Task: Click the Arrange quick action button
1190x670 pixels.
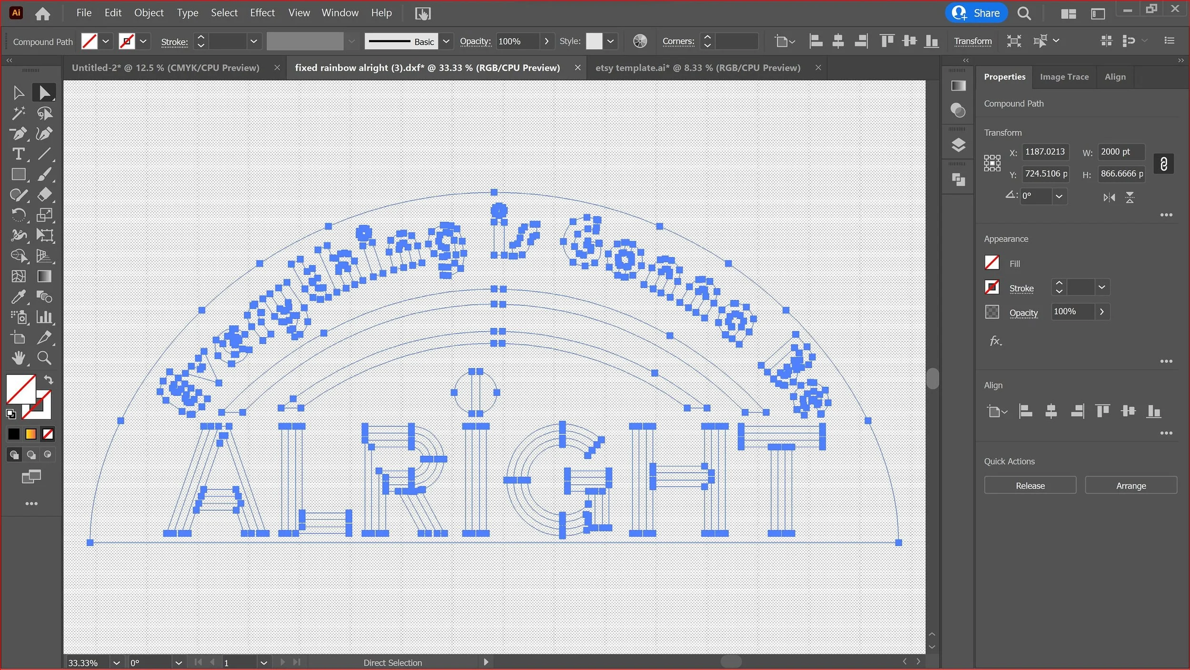Action: [x=1131, y=485]
